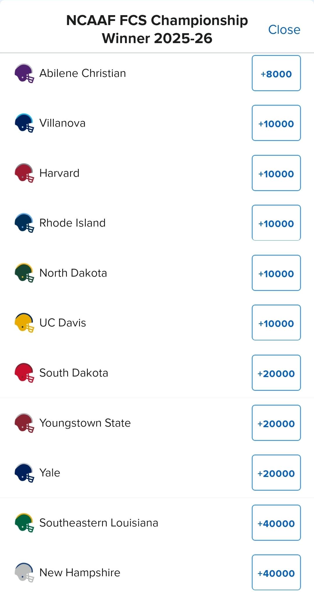Pick Youngstown State +20000 odds
The image size is (314, 601).
tap(276, 423)
